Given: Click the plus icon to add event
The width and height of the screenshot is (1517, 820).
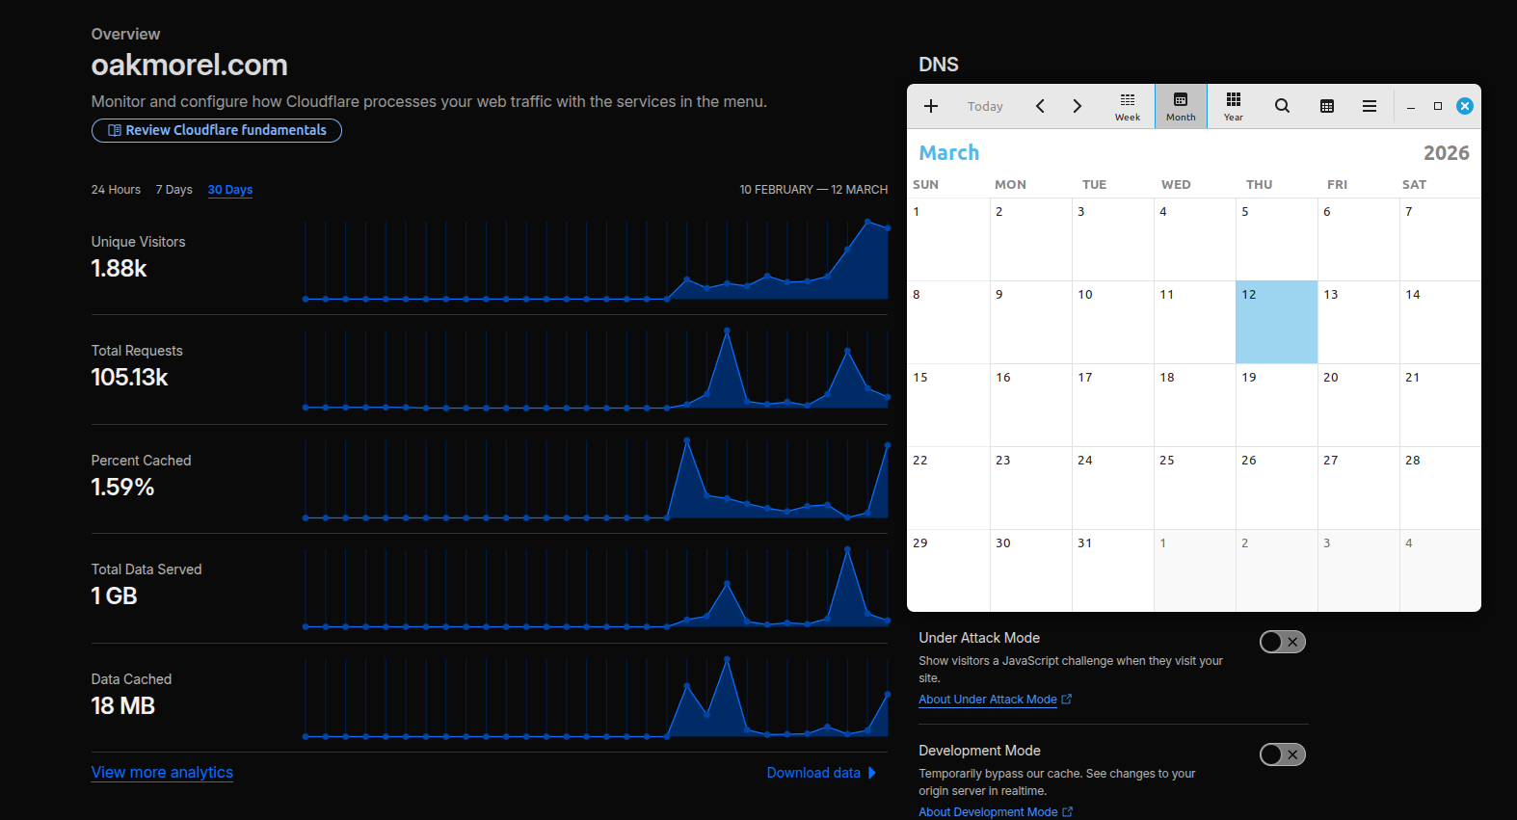Looking at the screenshot, I should point(930,106).
